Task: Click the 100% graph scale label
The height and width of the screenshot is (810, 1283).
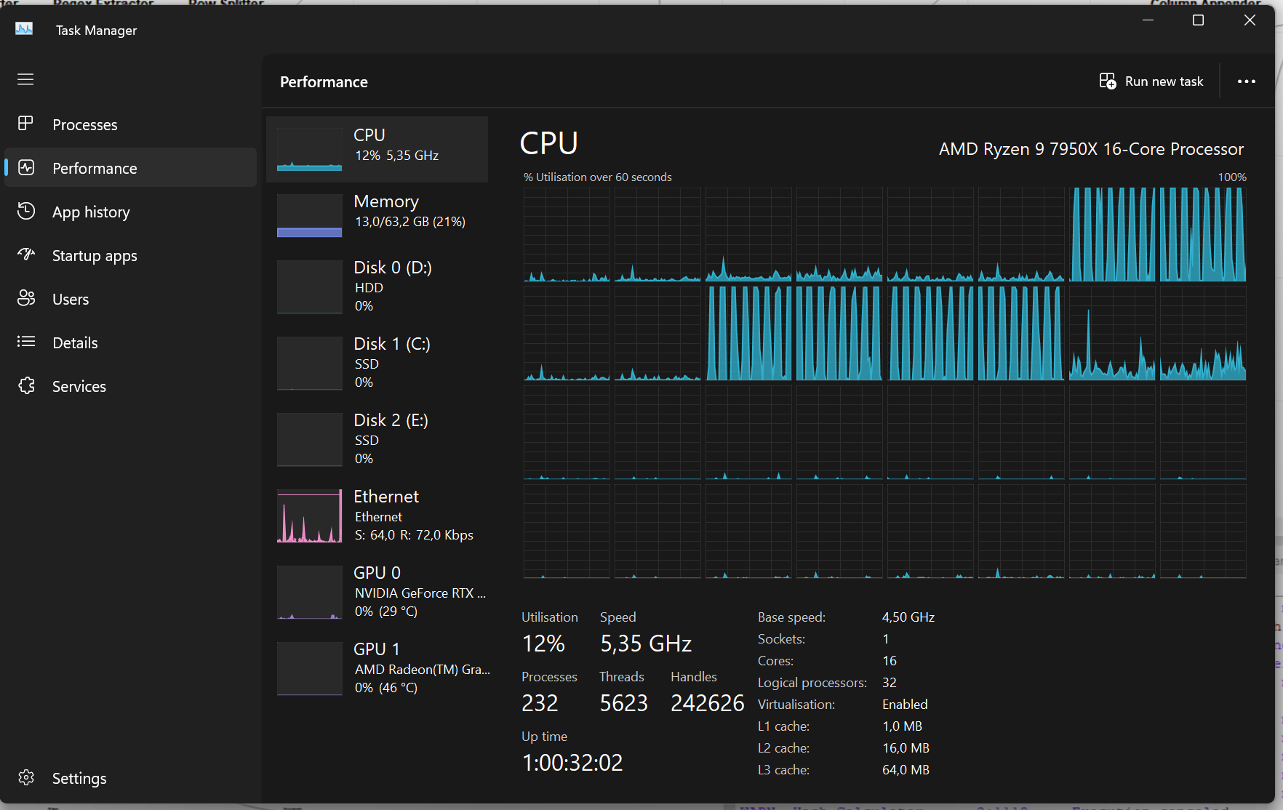Action: pyautogui.click(x=1232, y=177)
